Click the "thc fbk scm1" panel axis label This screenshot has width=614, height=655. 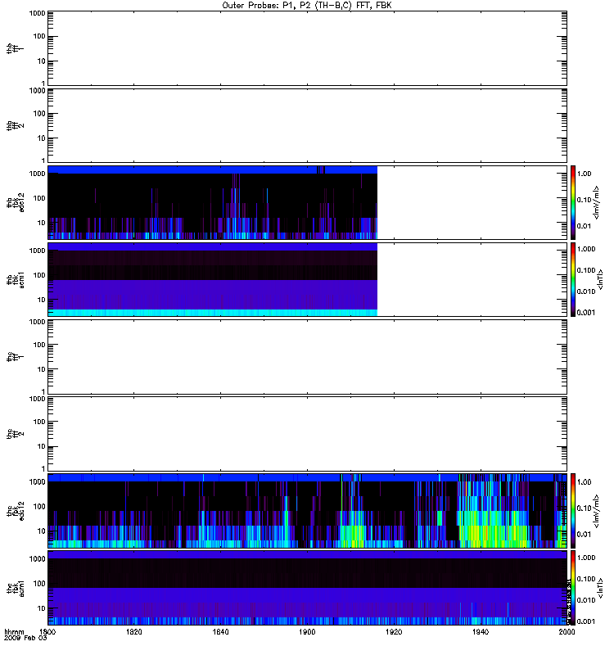pyautogui.click(x=15, y=588)
